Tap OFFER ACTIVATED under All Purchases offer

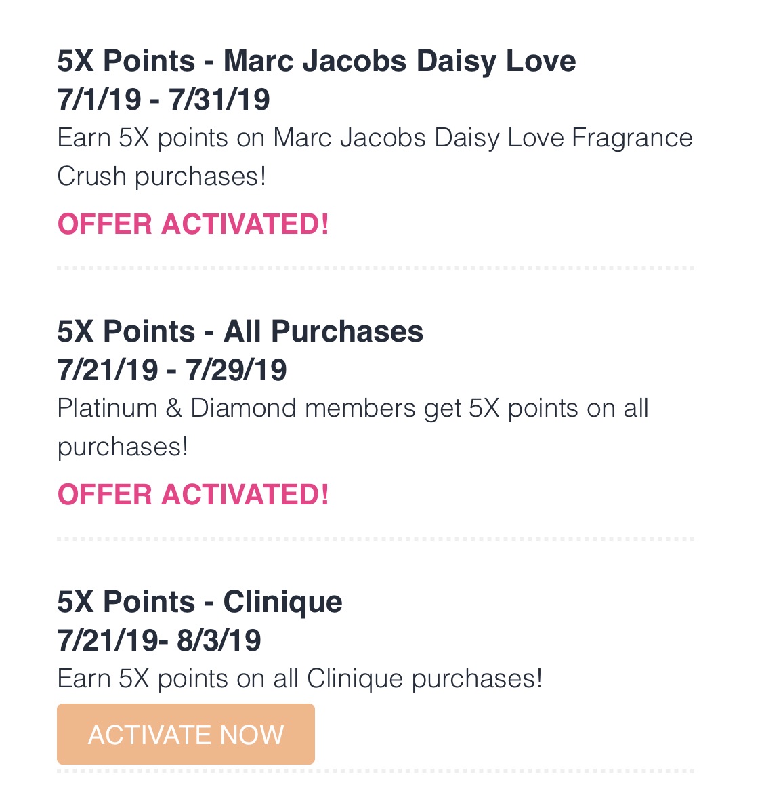[193, 494]
